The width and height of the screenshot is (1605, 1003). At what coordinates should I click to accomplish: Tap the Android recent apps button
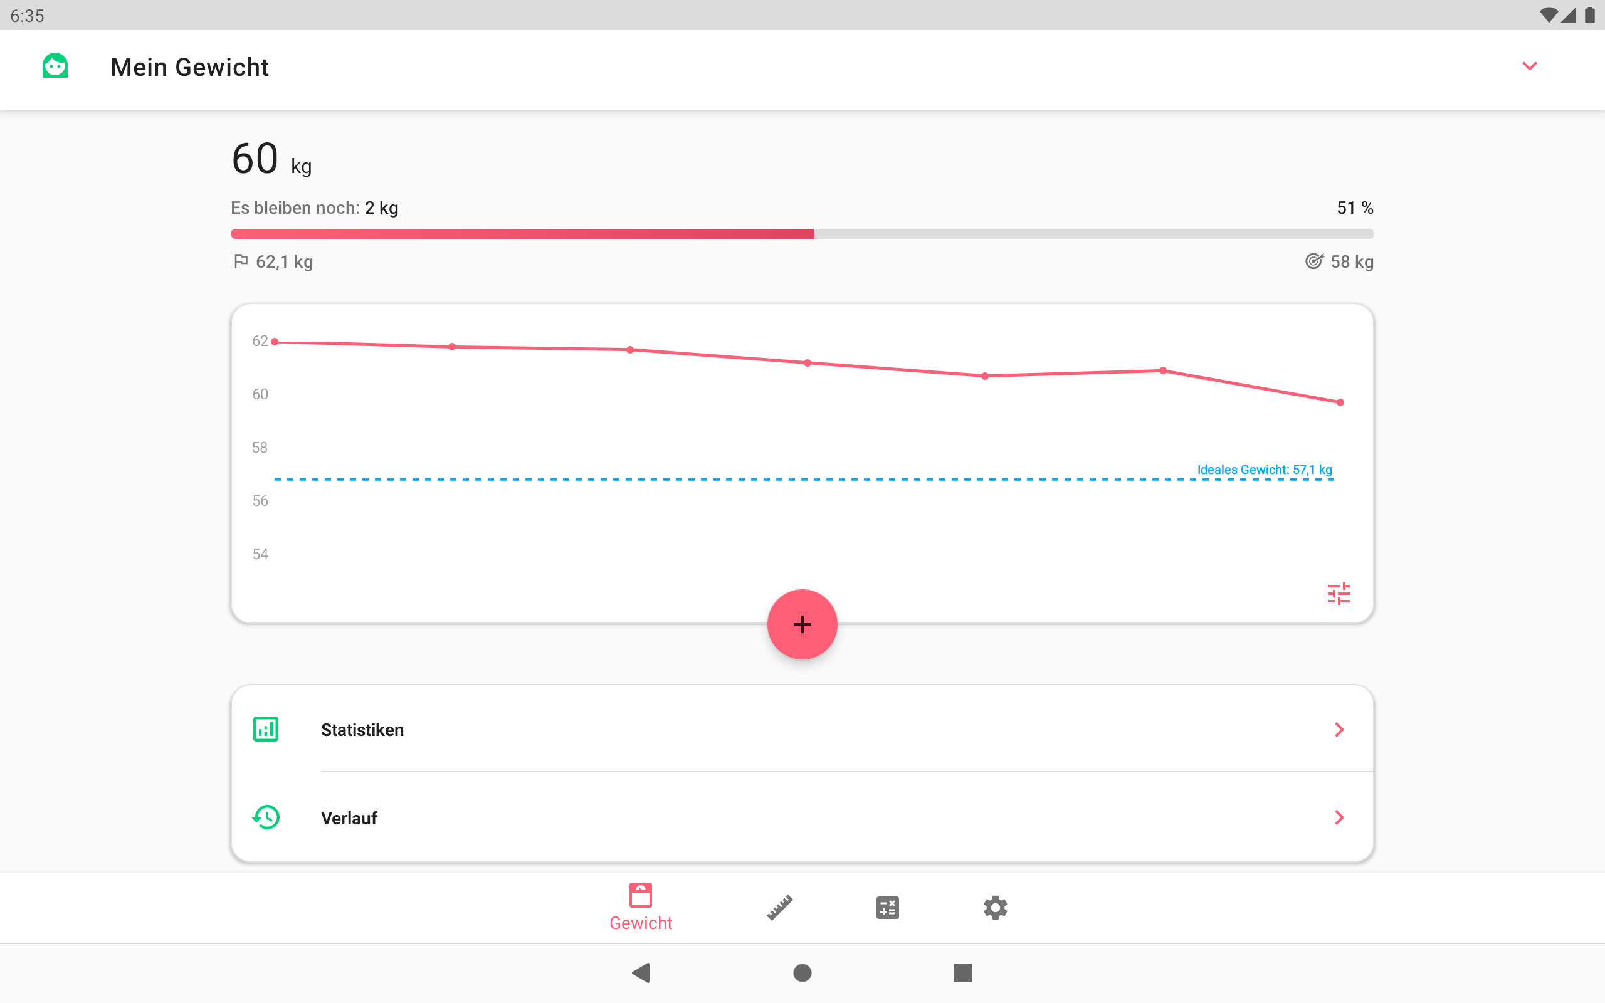pos(962,972)
